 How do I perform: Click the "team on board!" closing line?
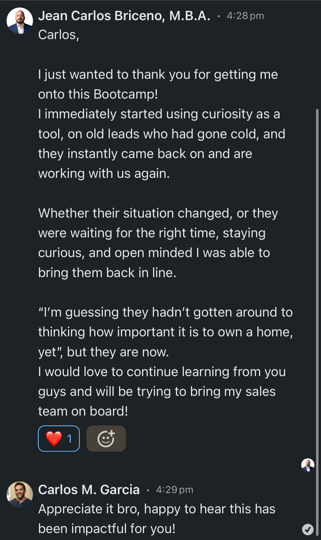[83, 411]
